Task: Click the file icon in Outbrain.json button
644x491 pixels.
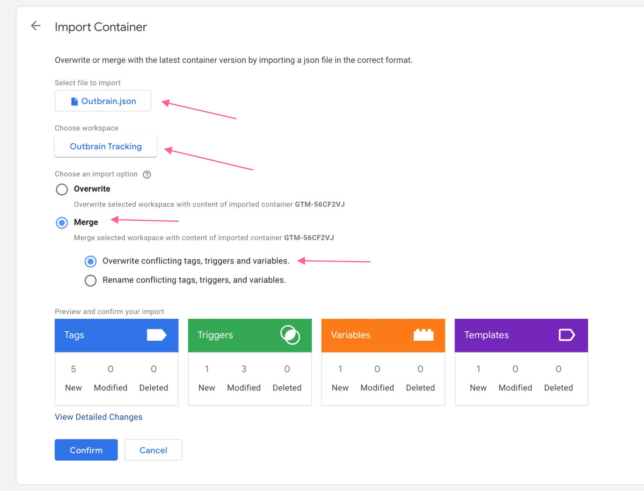Action: tap(74, 102)
